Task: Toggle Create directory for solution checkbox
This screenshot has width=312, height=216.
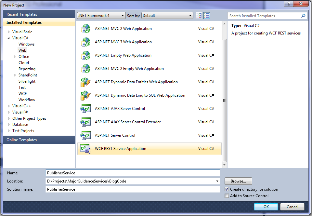Action: [227, 189]
